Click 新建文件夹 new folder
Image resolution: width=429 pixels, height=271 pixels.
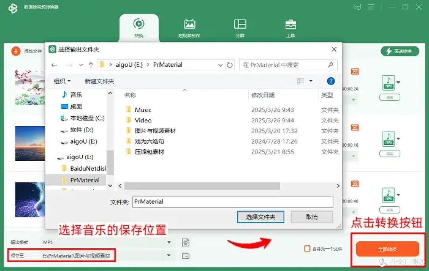click(x=99, y=81)
